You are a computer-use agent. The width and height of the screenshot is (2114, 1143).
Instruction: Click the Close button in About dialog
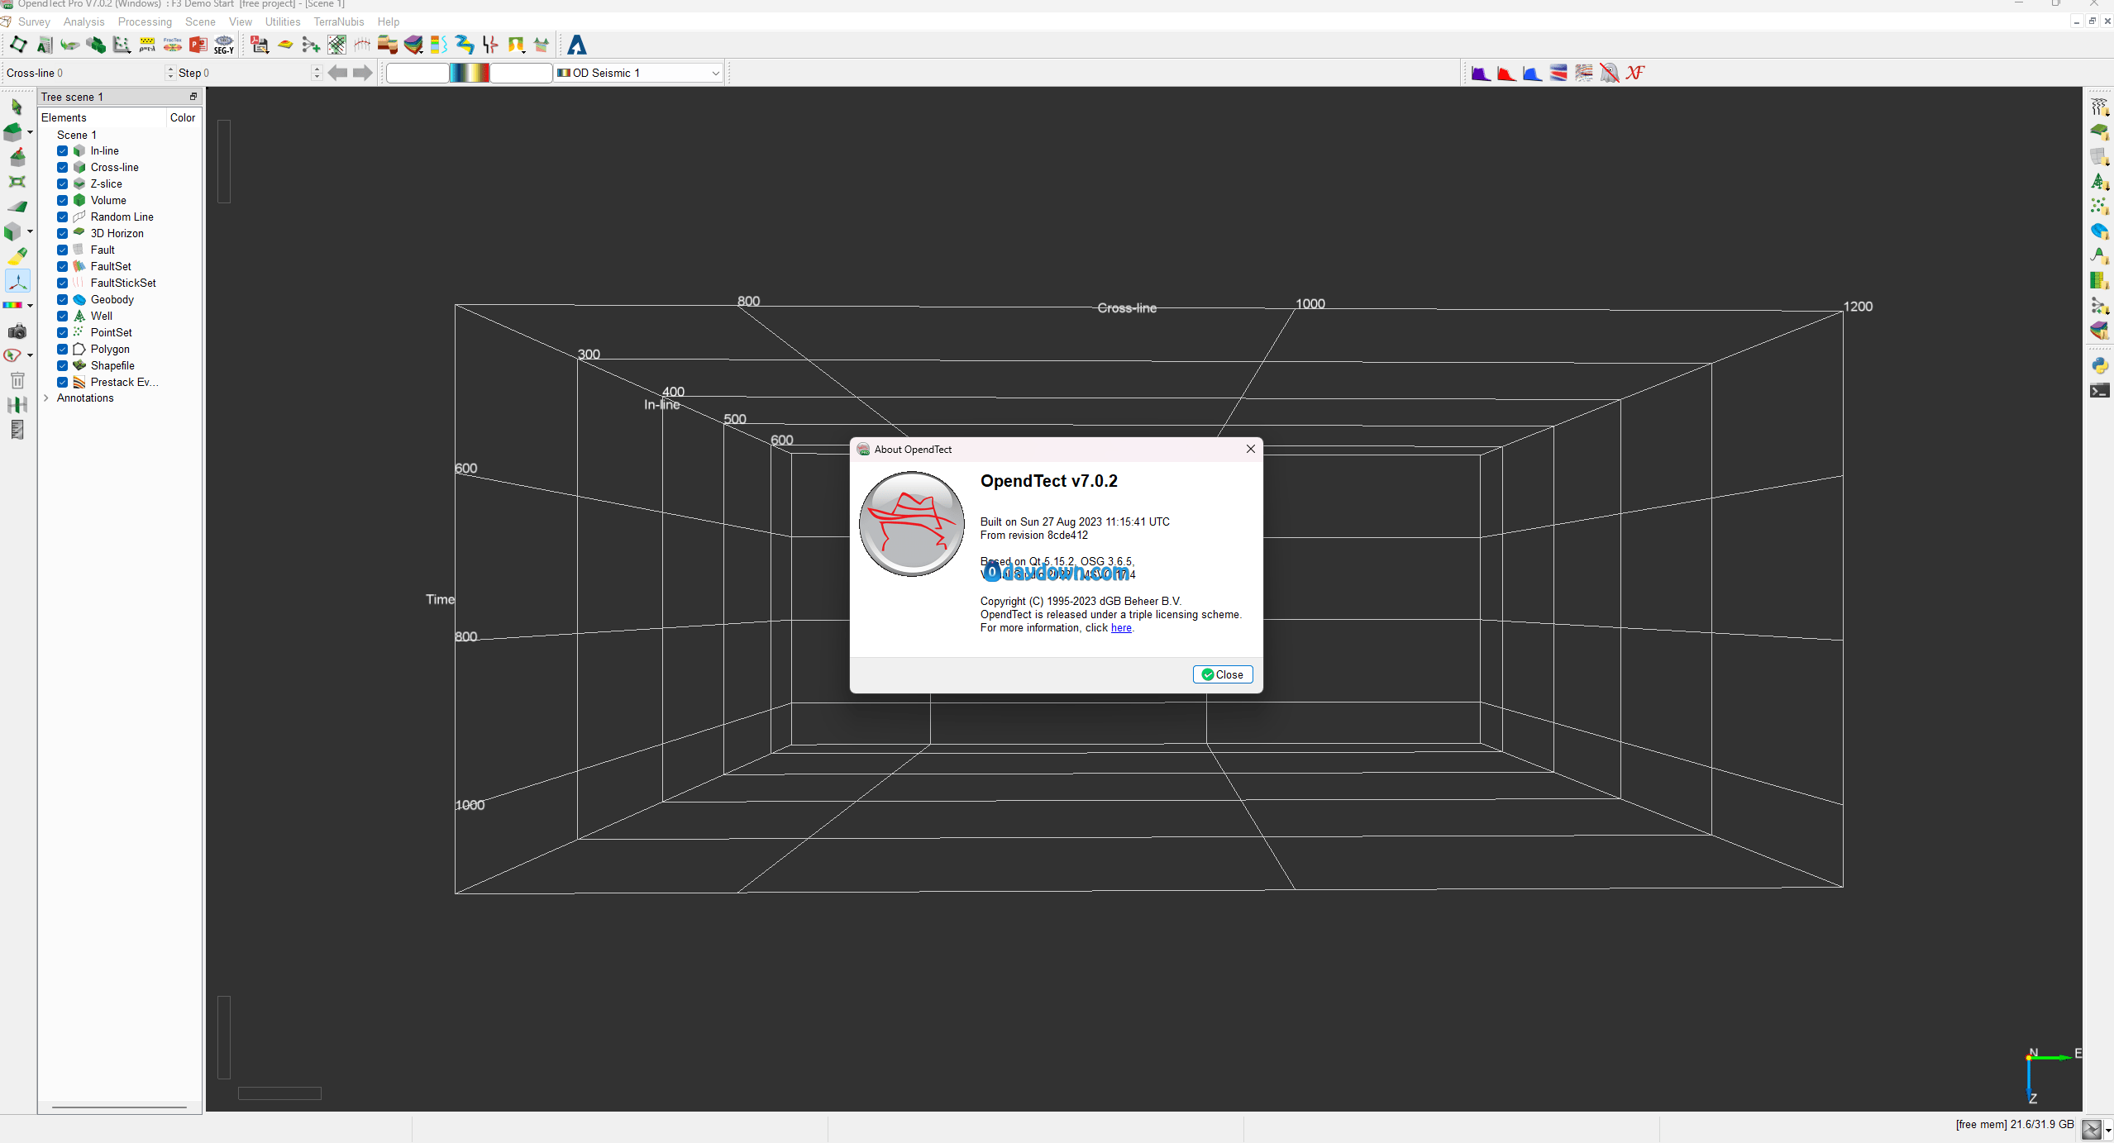pos(1223,674)
